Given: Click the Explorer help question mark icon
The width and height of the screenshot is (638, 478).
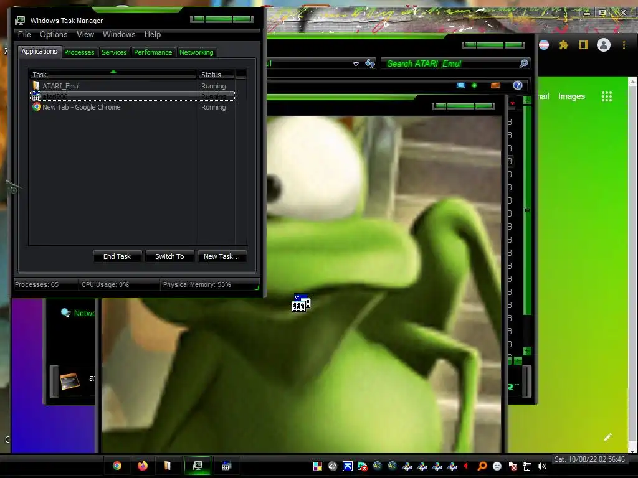Looking at the screenshot, I should pos(518,85).
